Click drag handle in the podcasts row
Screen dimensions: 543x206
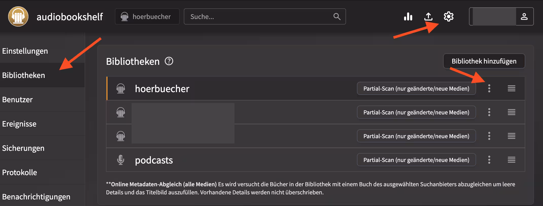(x=511, y=160)
